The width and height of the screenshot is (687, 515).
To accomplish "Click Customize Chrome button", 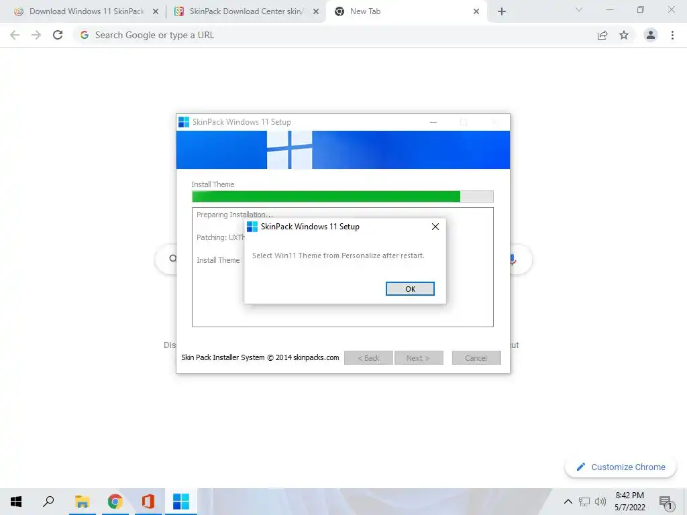I will [x=621, y=467].
